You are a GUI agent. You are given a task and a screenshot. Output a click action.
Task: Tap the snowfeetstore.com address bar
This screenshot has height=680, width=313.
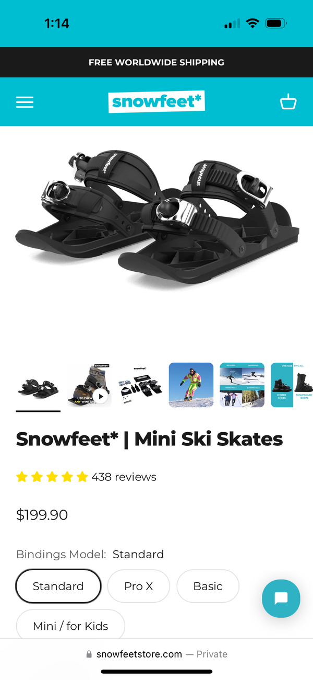[156, 654]
